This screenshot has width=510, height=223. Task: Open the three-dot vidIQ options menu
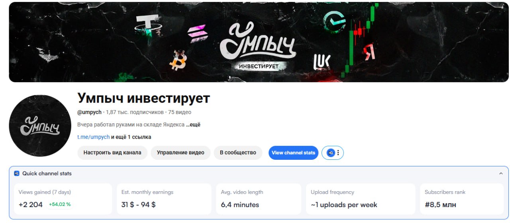pos(338,153)
